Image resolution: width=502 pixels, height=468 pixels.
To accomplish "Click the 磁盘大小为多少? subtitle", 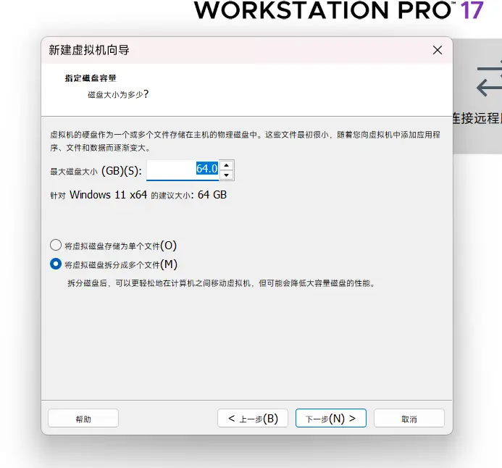I will 118,94.
